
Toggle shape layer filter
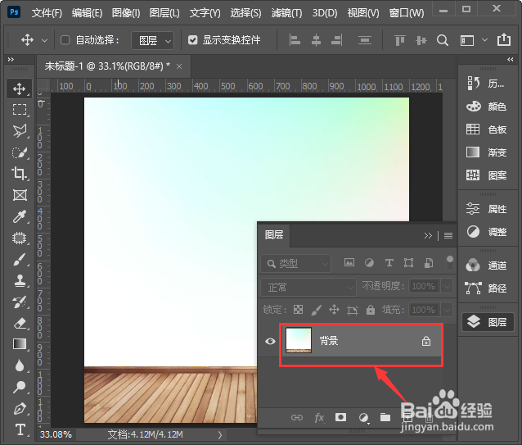pos(408,263)
